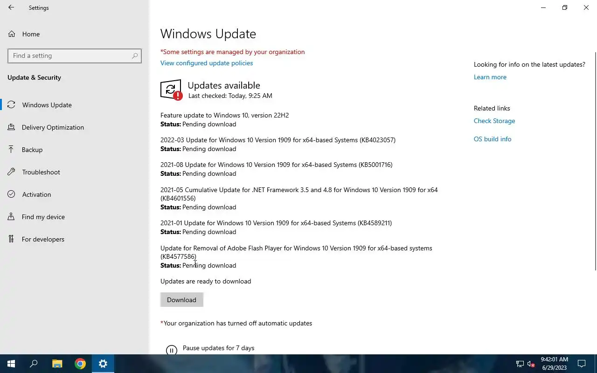597x373 pixels.
Task: Click the KB4023057 update entry
Action: (278, 144)
